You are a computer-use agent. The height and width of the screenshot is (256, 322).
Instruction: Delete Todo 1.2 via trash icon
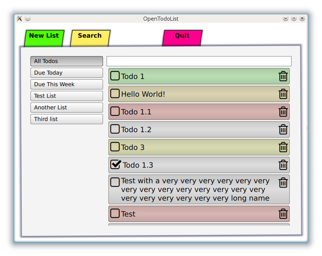pyautogui.click(x=283, y=129)
